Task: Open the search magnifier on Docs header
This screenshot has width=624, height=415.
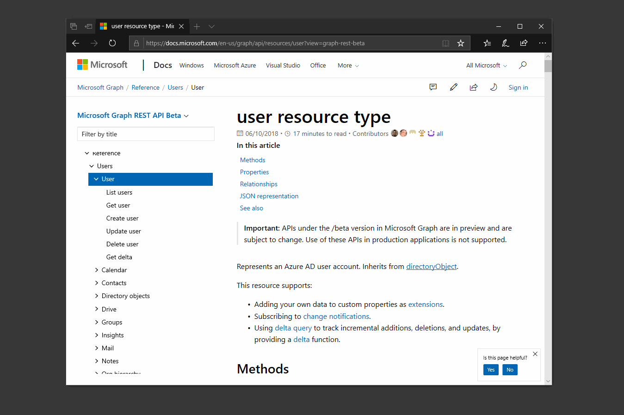Action: (x=523, y=65)
